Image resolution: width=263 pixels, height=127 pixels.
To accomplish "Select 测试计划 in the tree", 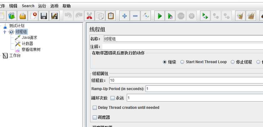I will coord(17,26).
